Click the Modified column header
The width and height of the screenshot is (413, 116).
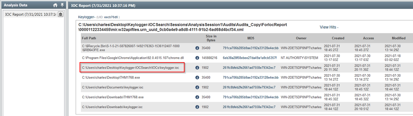(398, 38)
